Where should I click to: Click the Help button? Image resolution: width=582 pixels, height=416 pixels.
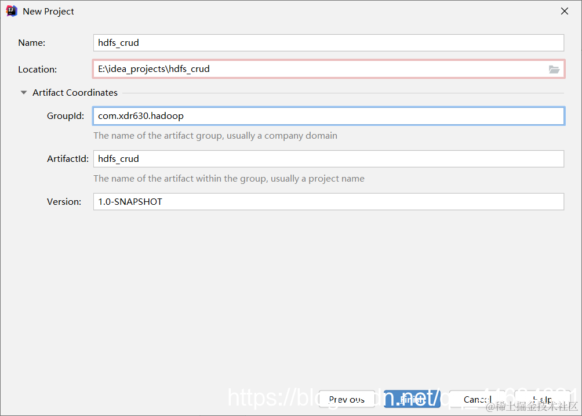(542, 399)
